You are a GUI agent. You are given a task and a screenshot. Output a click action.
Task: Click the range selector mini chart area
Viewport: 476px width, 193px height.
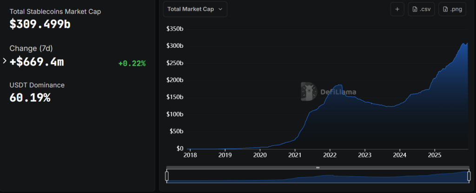click(x=317, y=177)
